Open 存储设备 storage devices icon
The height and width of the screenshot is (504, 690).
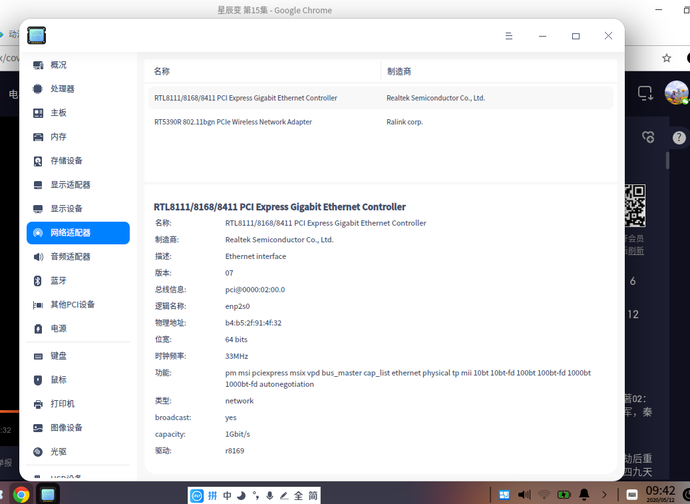[x=38, y=160]
